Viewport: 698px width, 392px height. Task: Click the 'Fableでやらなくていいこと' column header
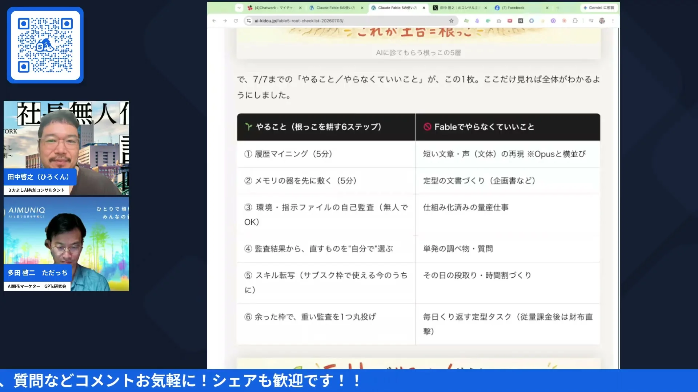click(508, 127)
